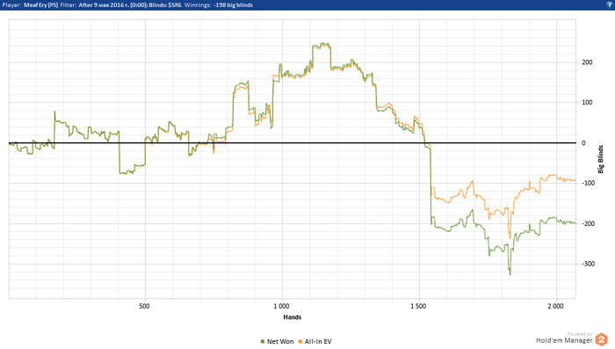Click the Net Won lowest point near -325
This screenshot has width=615, height=349.
click(510, 274)
